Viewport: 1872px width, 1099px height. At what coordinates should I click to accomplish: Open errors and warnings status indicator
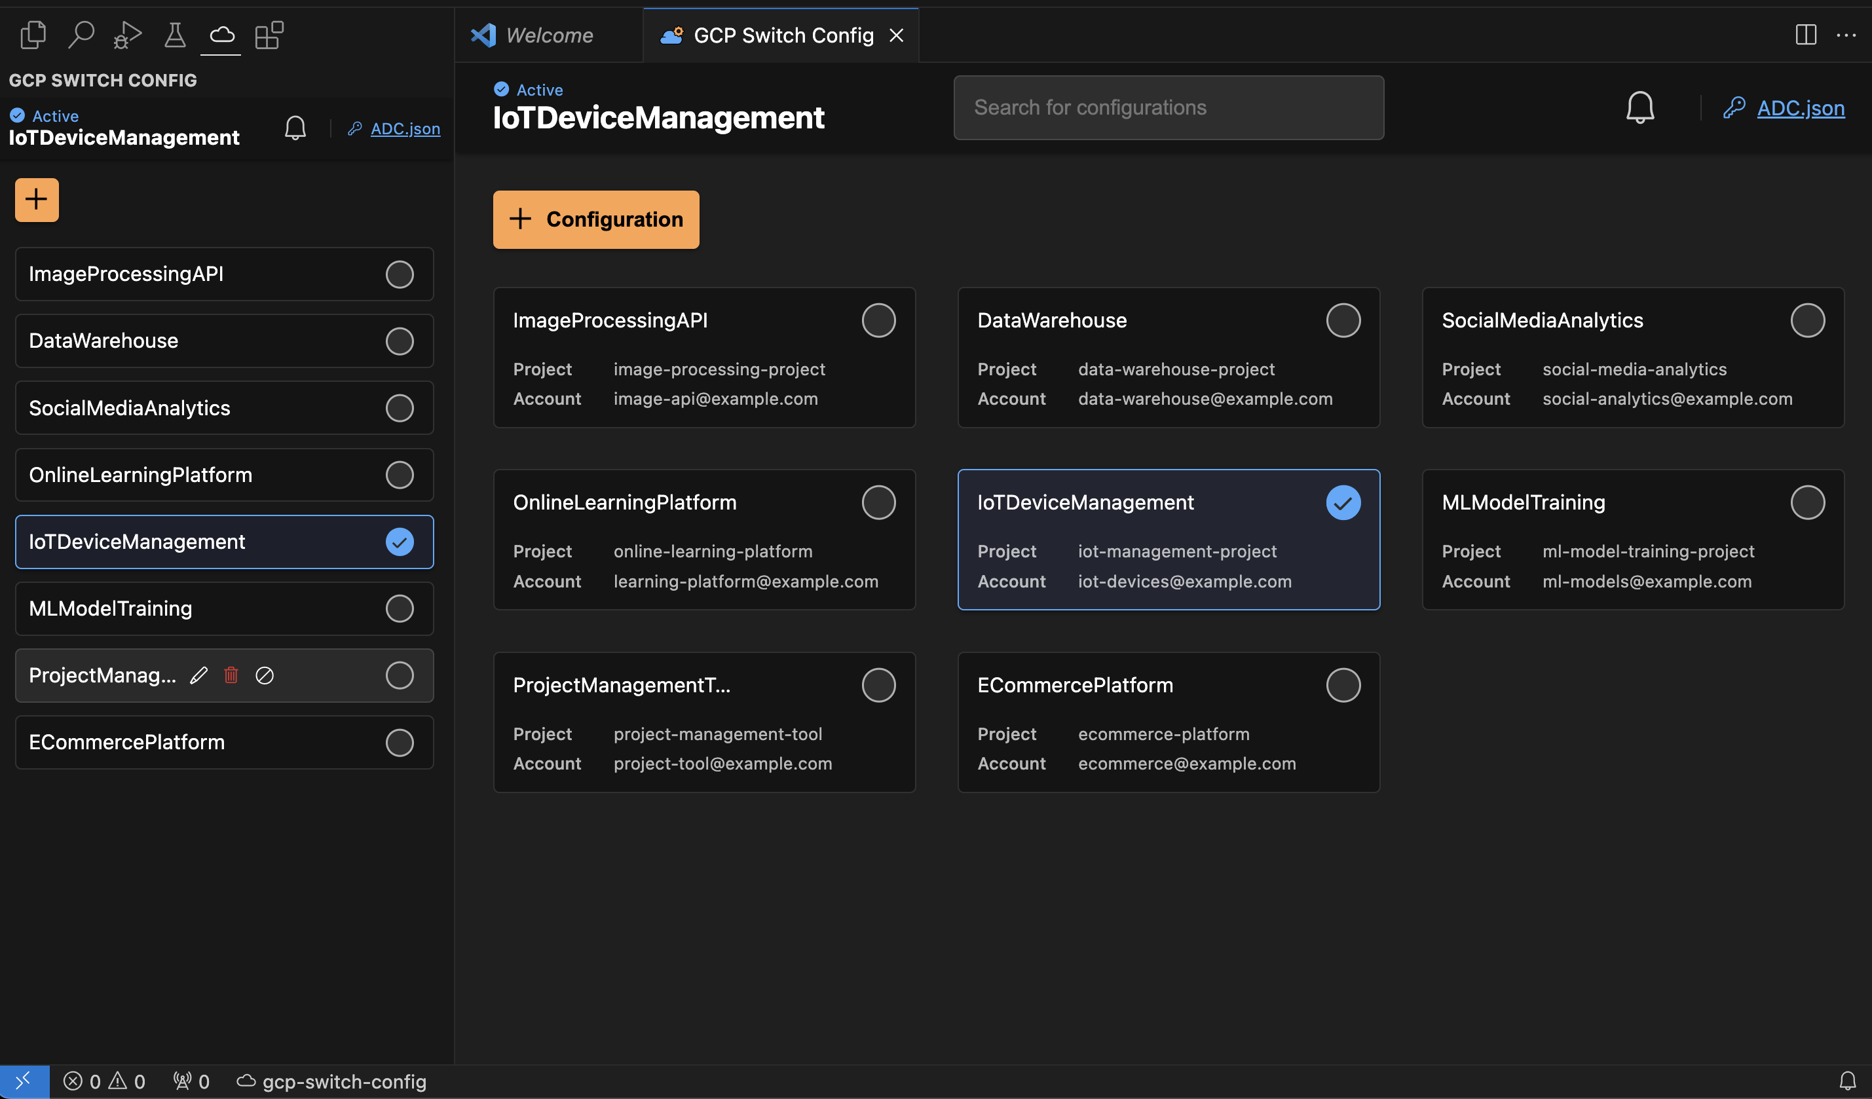[x=104, y=1081]
